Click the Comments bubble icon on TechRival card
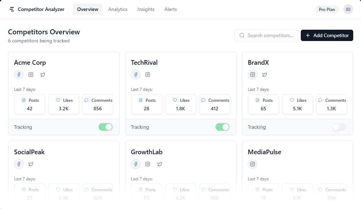 (x=203, y=100)
